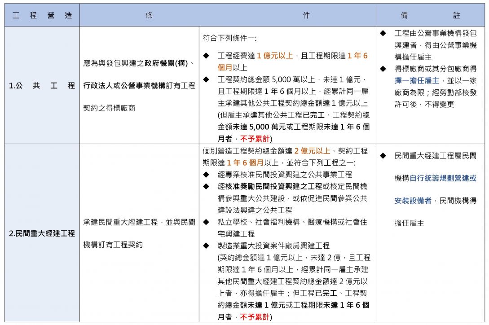Screen dimensions: 489x325
Task: Click the diamond bullet before "經核准獎勵民間投資興建之工程"
Action: (x=206, y=186)
